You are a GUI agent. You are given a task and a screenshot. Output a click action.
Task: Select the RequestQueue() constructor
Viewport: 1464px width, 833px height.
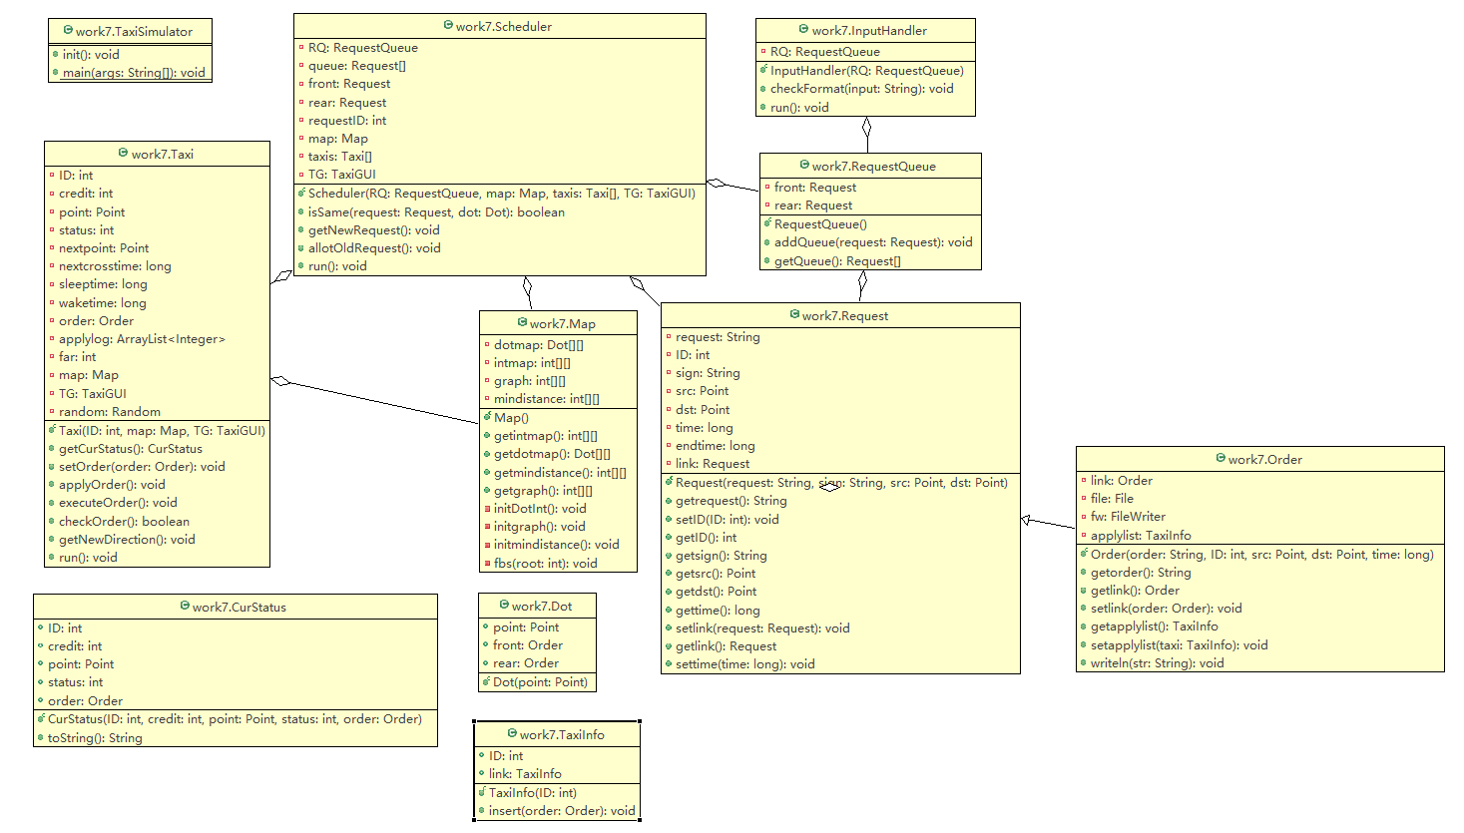pyautogui.click(x=820, y=224)
